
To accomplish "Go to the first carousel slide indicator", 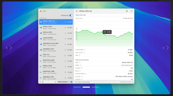I will coord(77,87).
